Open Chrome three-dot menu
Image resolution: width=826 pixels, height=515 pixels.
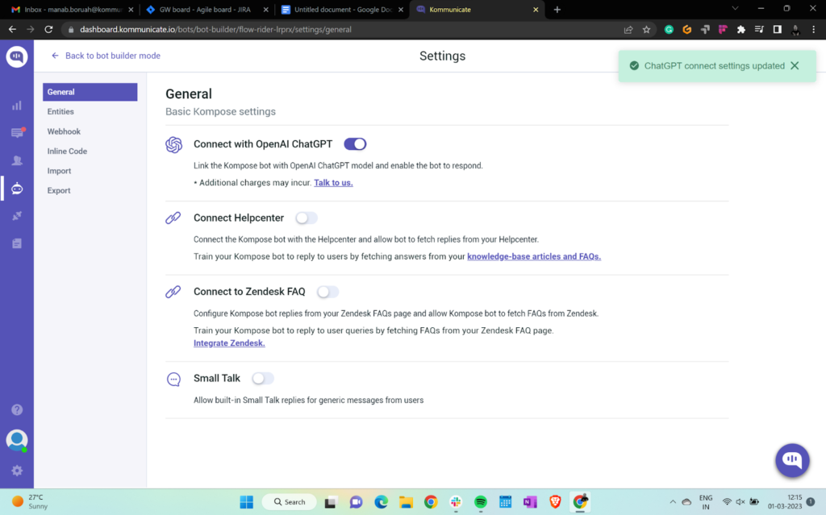(x=814, y=30)
